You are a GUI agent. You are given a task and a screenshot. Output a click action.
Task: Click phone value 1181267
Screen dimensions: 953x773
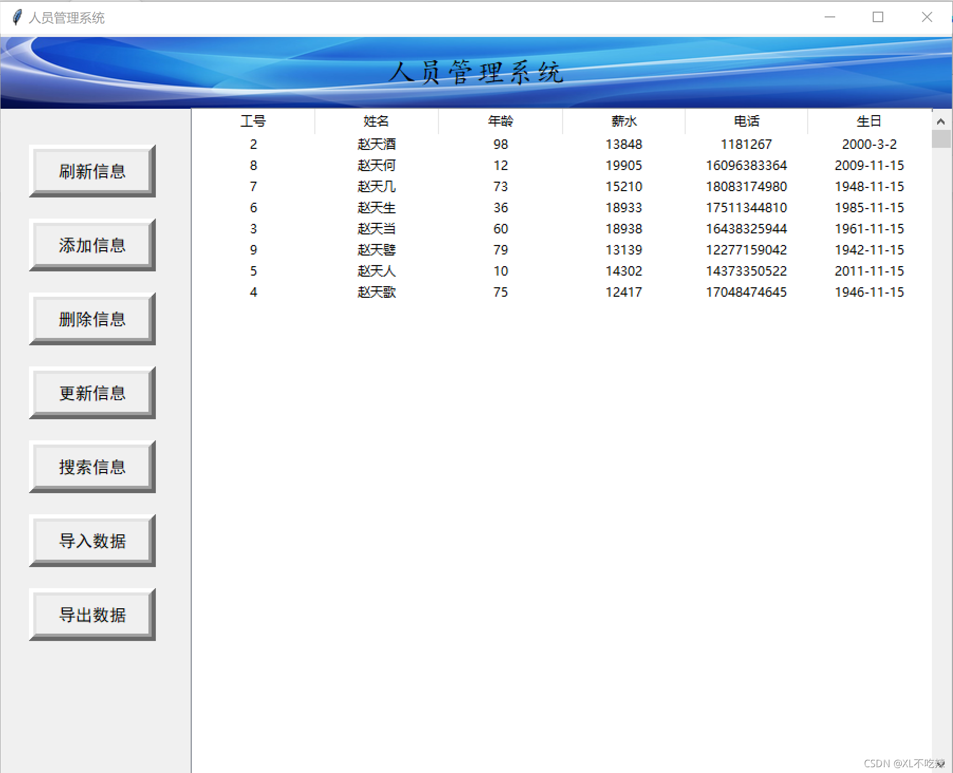[x=746, y=144]
